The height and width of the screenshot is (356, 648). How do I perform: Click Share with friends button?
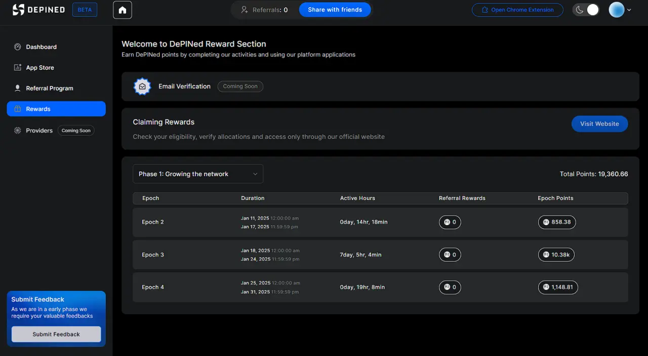coord(335,10)
